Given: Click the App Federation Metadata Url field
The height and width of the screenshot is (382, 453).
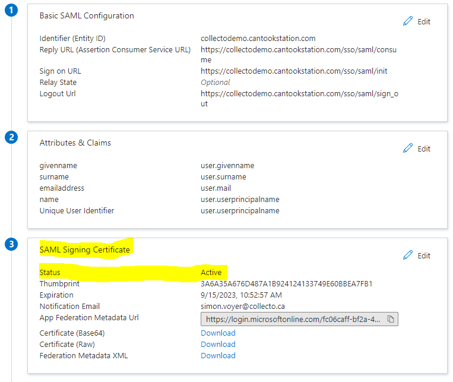Looking at the screenshot, I should 299,319.
